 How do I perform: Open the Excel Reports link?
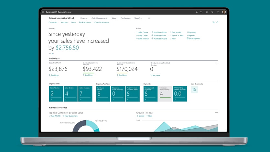click(x=194, y=38)
